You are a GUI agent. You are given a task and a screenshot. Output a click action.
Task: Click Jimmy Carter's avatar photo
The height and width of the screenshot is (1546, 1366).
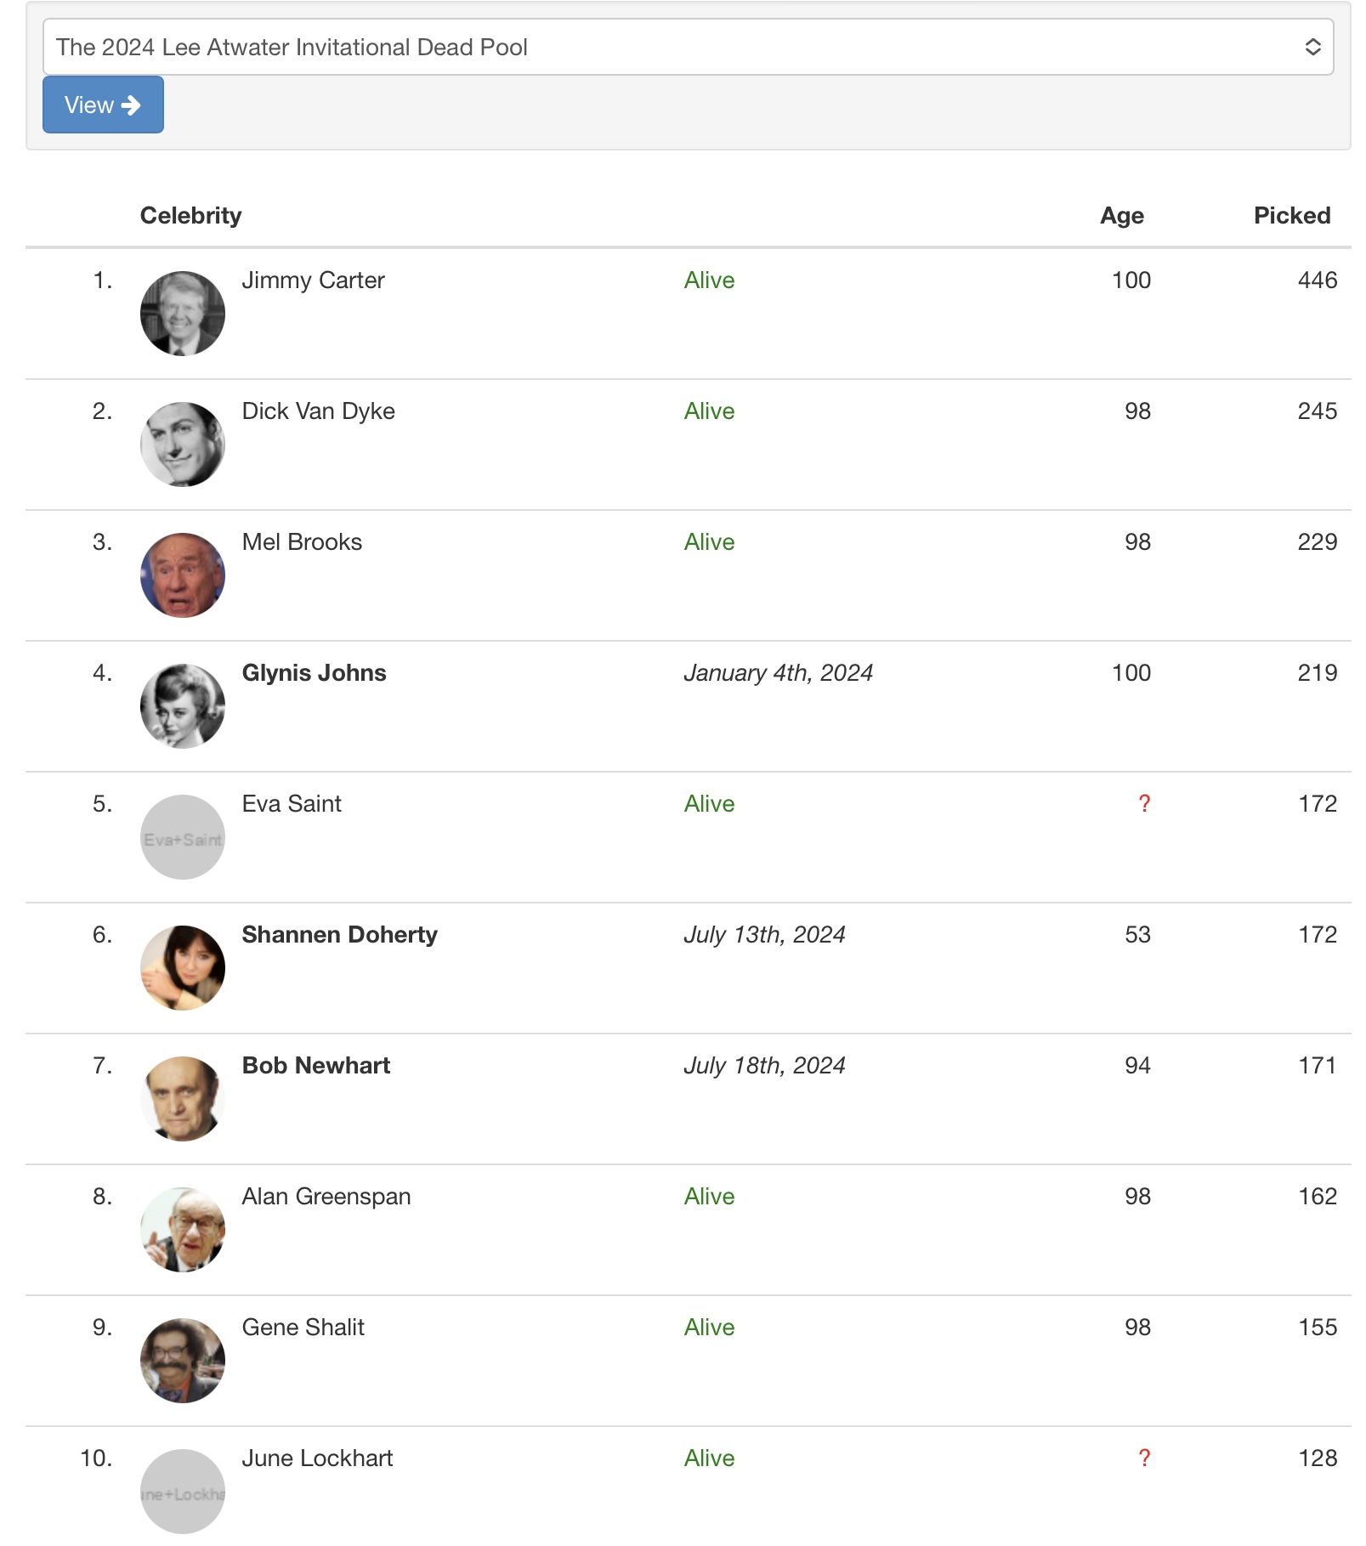[183, 314]
